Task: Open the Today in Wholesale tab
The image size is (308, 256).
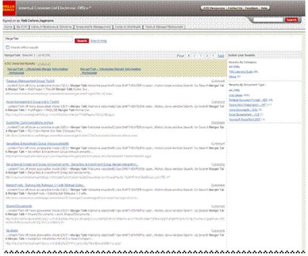Action: click(128, 27)
